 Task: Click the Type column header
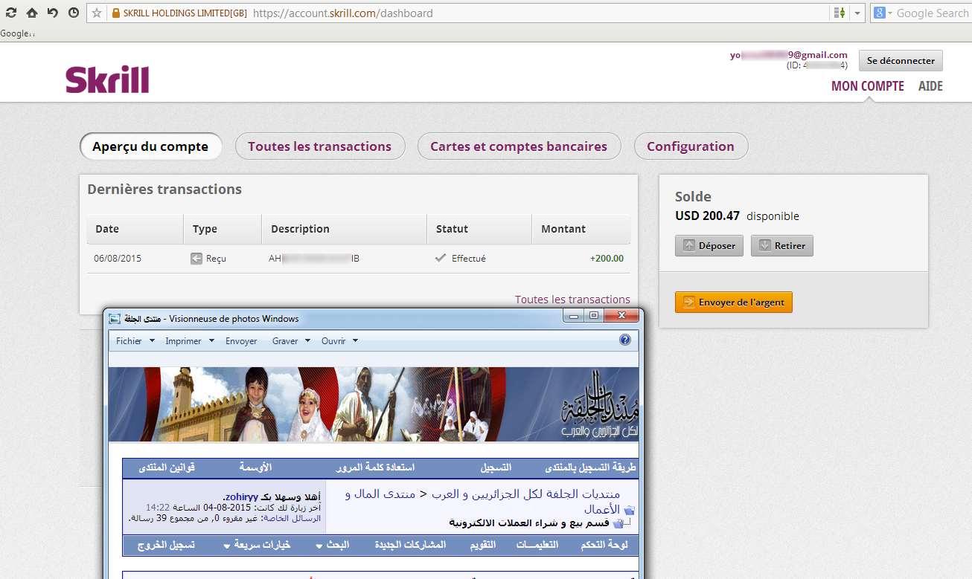coord(223,229)
